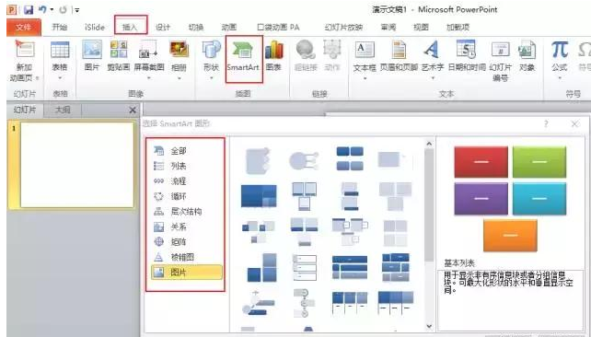The width and height of the screenshot is (591, 337).
Task: Open the 形状 shapes gallery
Action: coord(212,60)
